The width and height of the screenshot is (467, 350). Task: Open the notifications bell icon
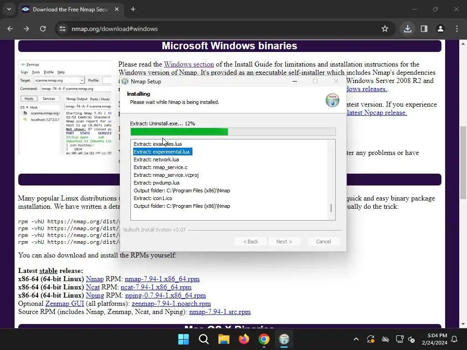455,339
